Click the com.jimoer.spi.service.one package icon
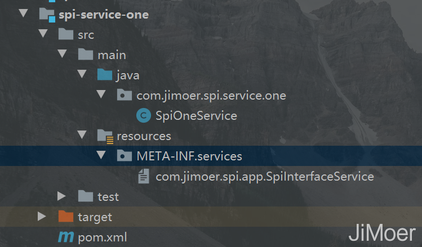Image resolution: width=422 pixels, height=247 pixels. click(124, 96)
